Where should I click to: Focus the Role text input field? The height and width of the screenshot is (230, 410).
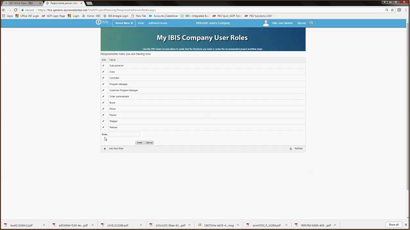coord(124,134)
